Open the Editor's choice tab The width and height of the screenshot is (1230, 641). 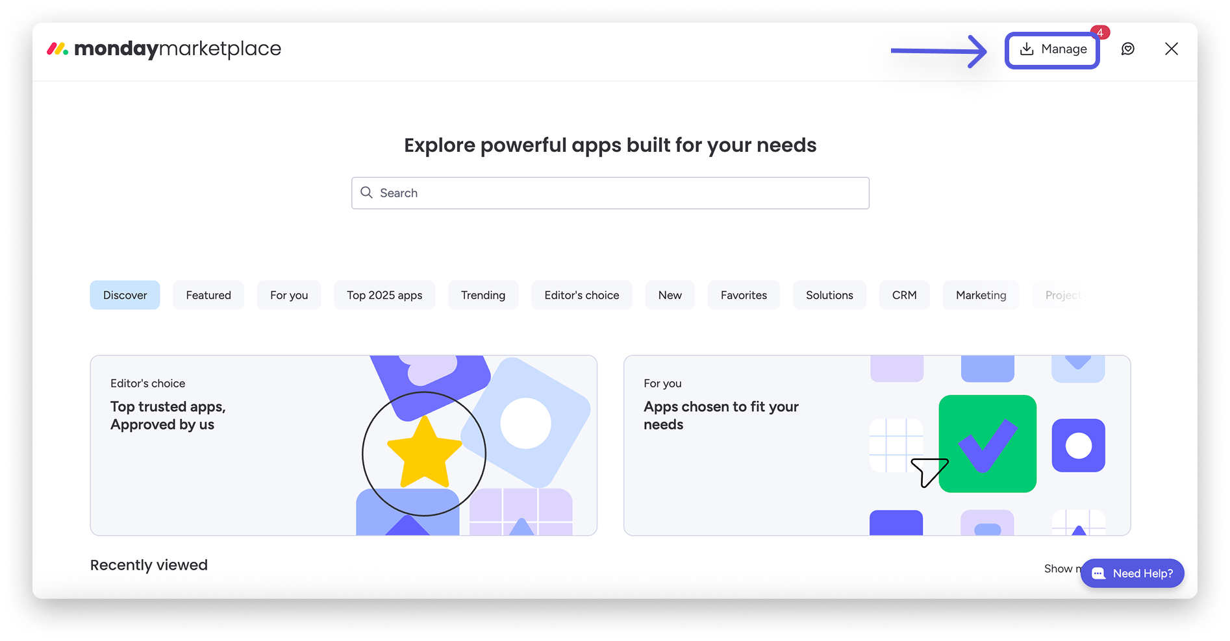tap(582, 295)
